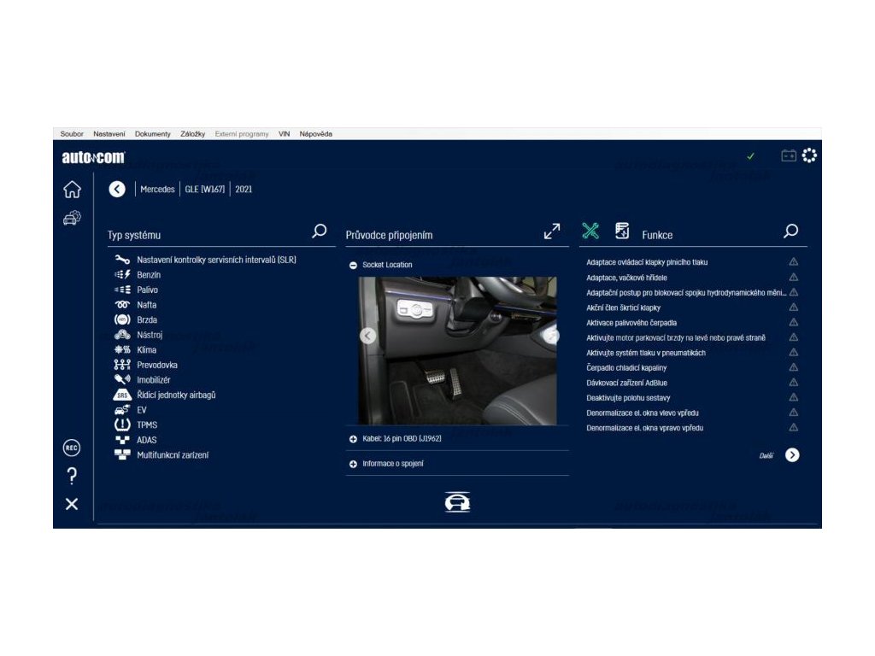This screenshot has height=656, width=875.
Task: Click the REC recording icon
Action: (72, 448)
